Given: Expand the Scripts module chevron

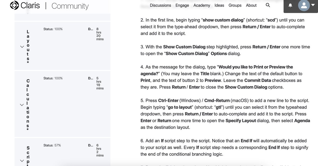Looking at the screenshot, I should click(22, 161).
